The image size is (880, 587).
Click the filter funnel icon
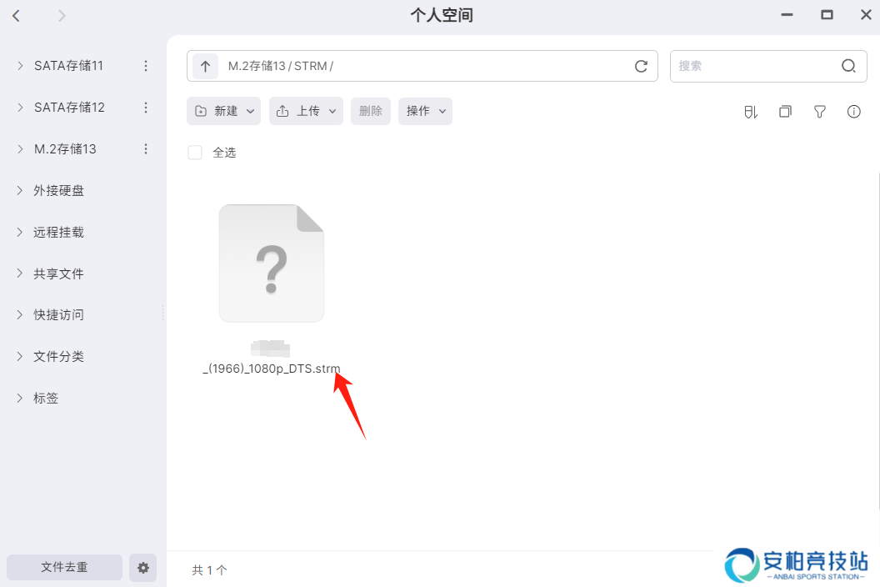pos(819,112)
